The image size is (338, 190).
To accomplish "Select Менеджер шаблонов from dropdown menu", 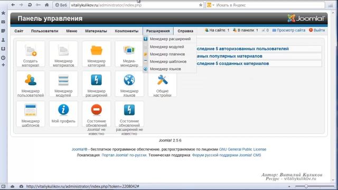I will (x=170, y=62).
